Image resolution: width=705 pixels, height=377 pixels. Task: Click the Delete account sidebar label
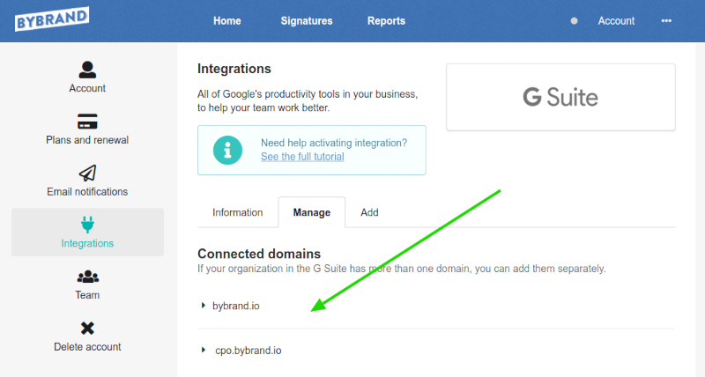pos(87,346)
